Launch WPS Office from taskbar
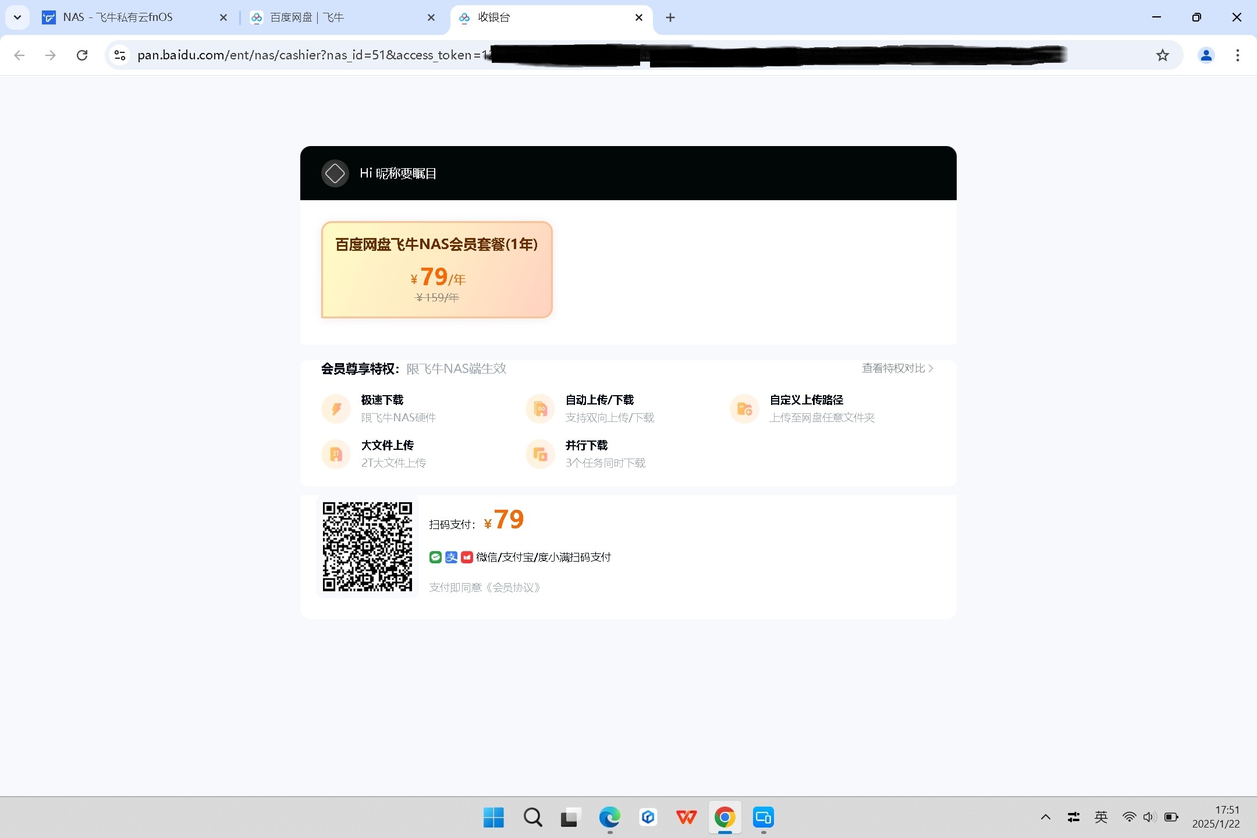1257x838 pixels. (x=686, y=817)
